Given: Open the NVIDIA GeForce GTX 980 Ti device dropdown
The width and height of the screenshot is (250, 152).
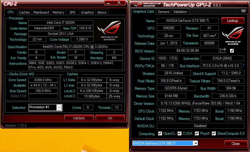Looking at the screenshot, I should [195, 143].
